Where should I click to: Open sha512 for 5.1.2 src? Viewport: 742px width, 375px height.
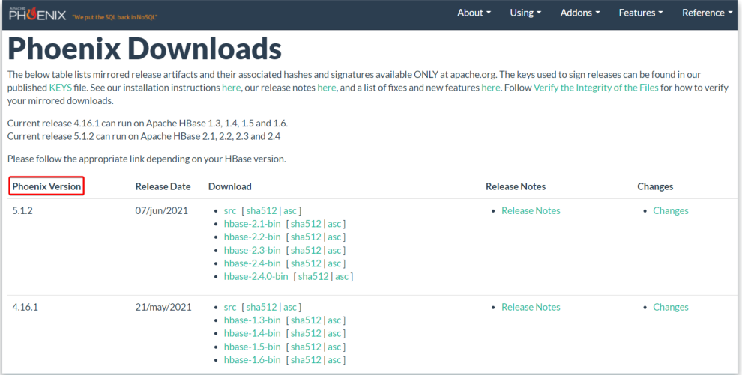pos(262,210)
